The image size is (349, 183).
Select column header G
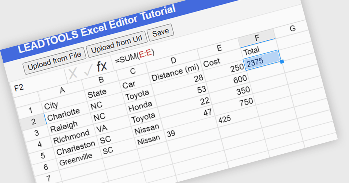(293, 28)
